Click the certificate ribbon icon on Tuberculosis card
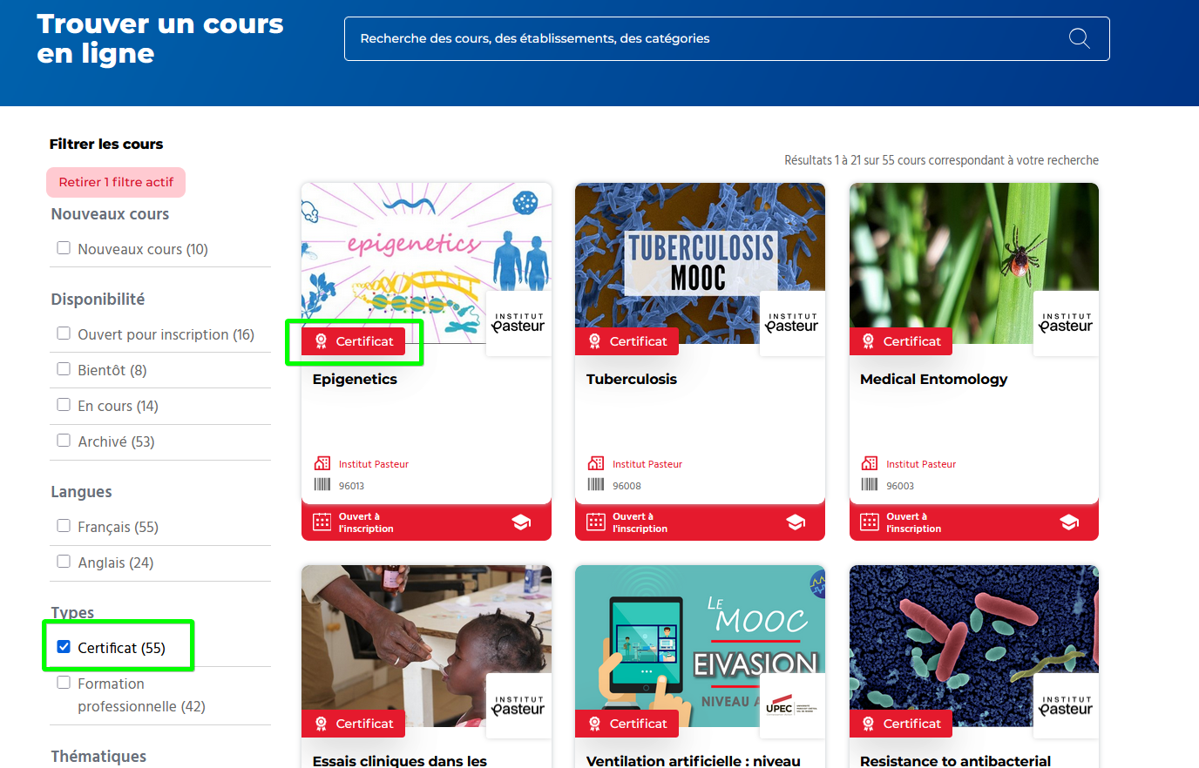1199x768 pixels. coord(594,341)
